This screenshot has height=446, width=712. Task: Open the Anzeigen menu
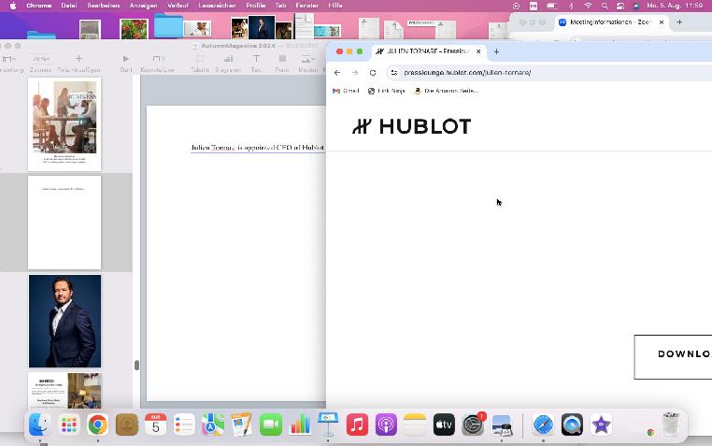point(143,6)
